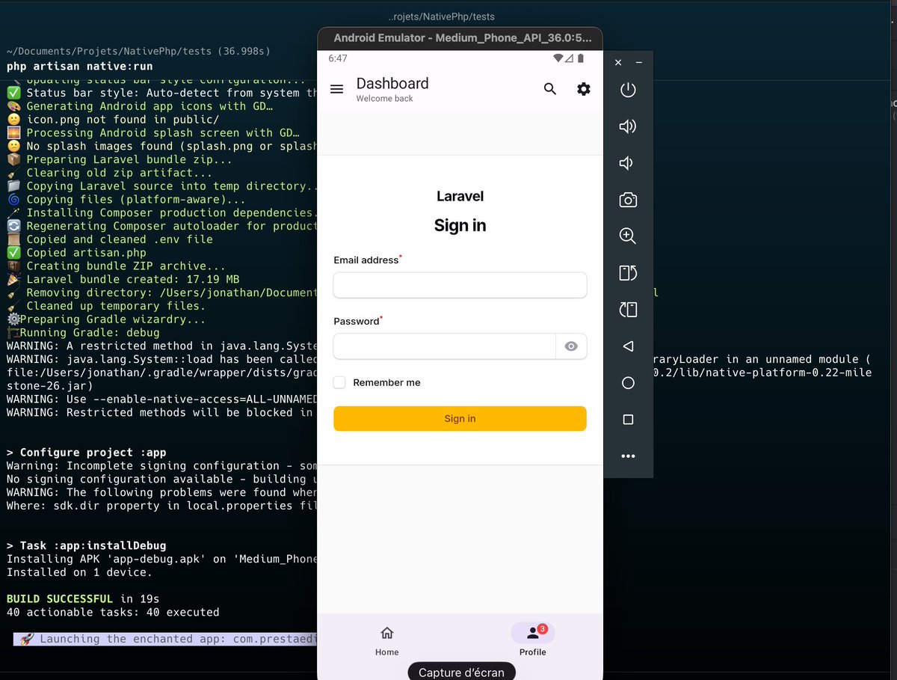Click the terminal tab title NativePhp/tests
The height and width of the screenshot is (680, 897).
(442, 16)
